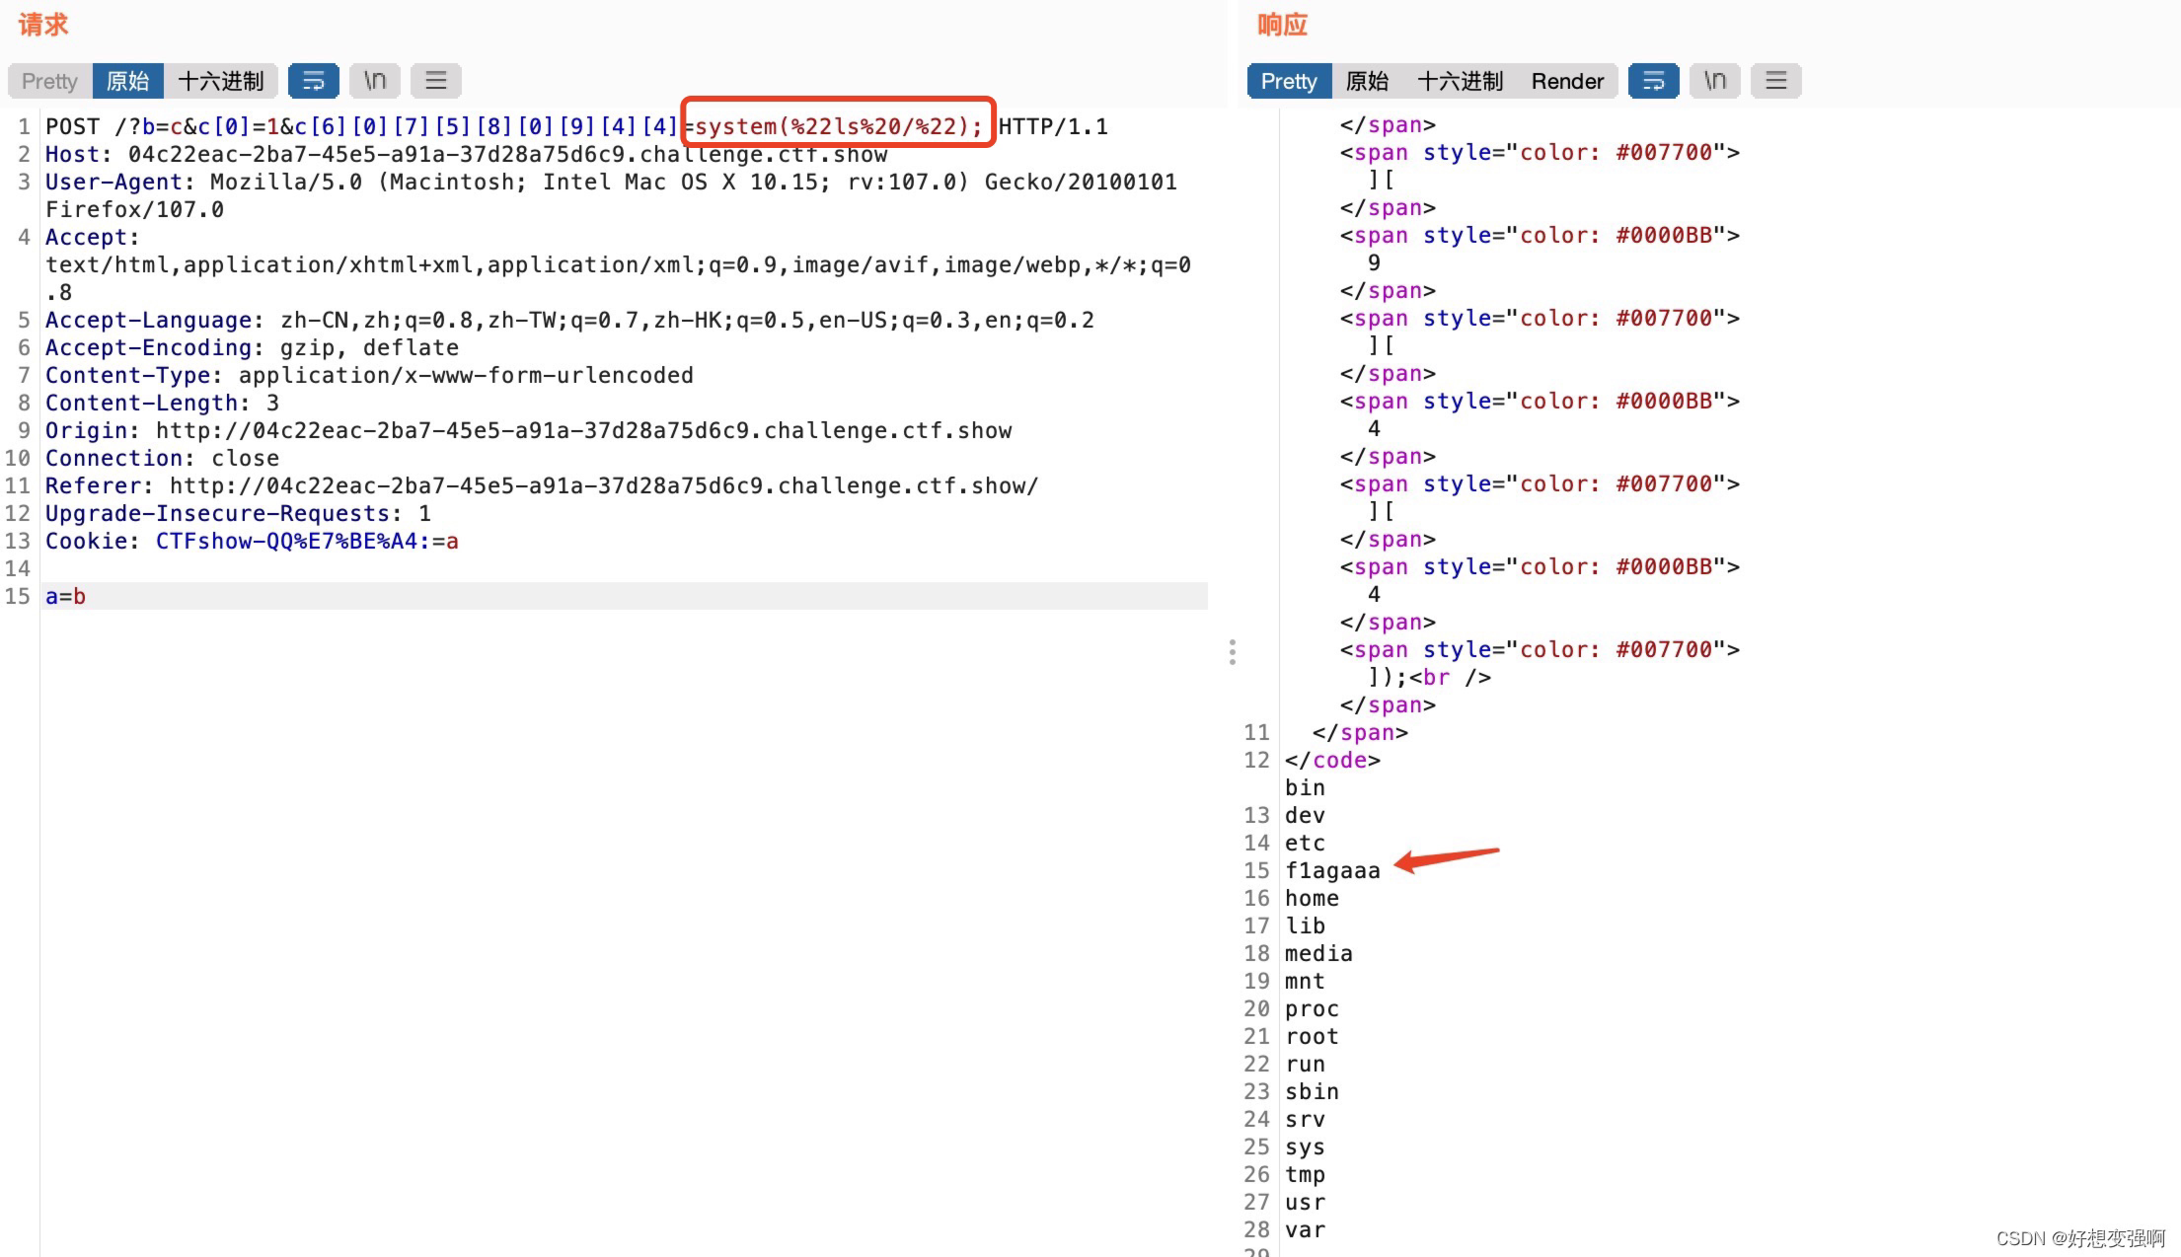Click Accept-Encoding: gzip, deflate header
Screen dimensions: 2181x1257
tap(252, 347)
